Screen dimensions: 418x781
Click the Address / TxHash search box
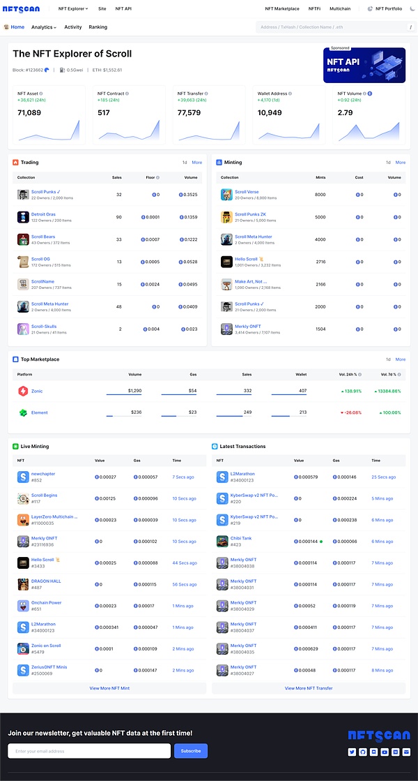[331, 27]
